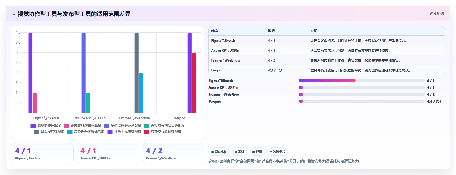
Task: Click the 进度 tag chip
Action: [257, 152]
